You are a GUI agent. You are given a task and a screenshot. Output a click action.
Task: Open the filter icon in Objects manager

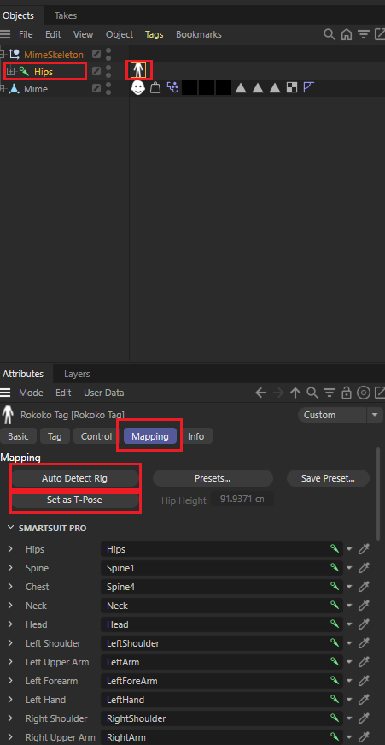[363, 34]
